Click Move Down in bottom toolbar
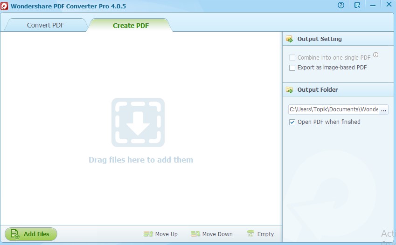 (212, 234)
